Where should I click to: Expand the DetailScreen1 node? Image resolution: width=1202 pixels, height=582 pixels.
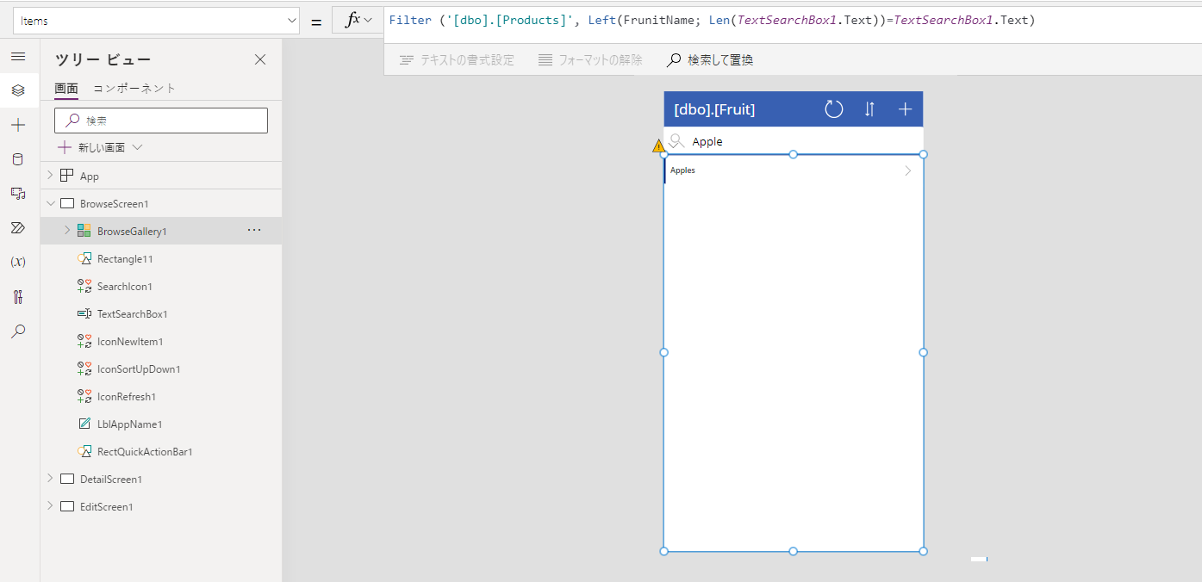(50, 479)
